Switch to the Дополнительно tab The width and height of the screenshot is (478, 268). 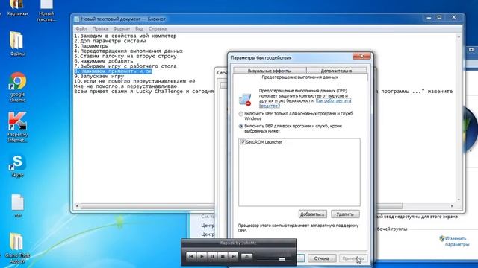click(336, 71)
